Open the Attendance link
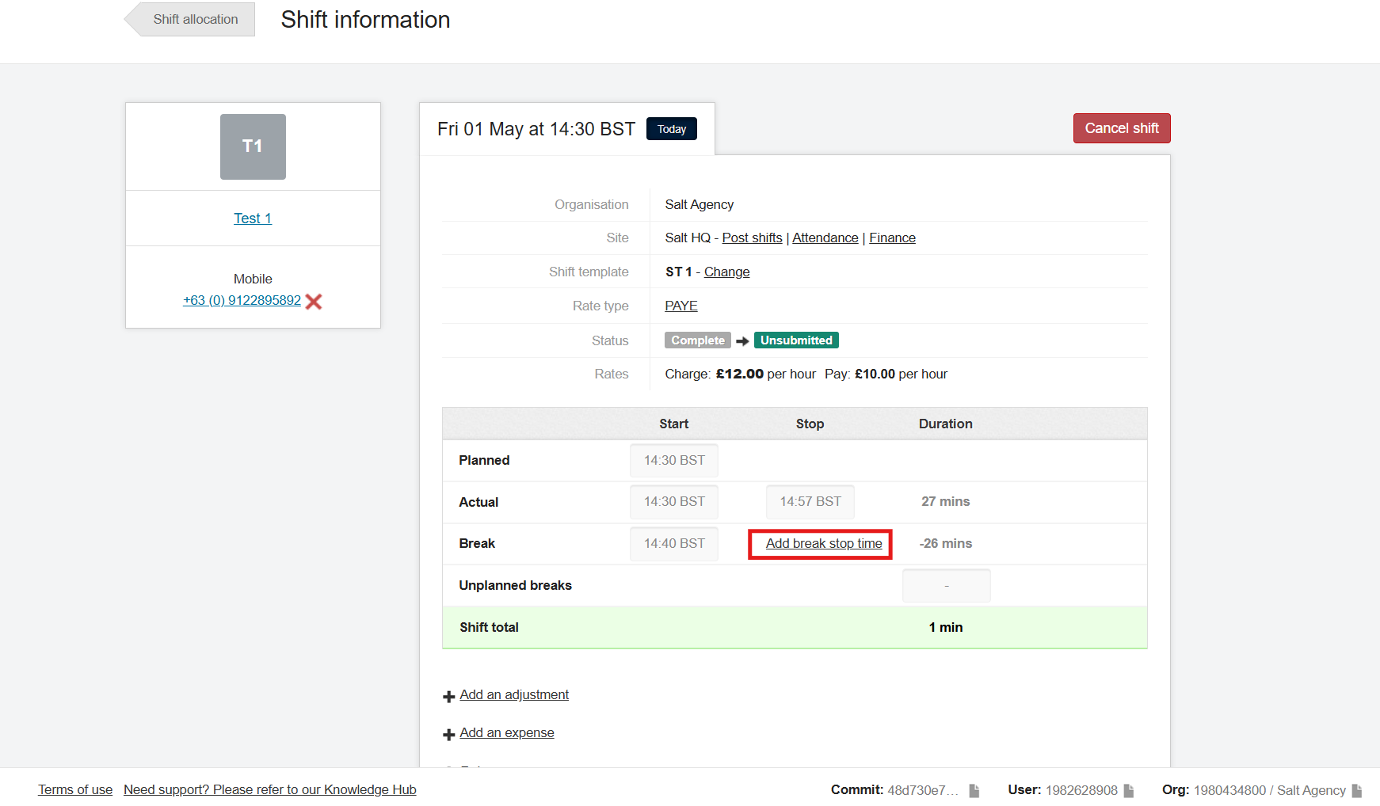This screenshot has height=806, width=1380. (825, 238)
